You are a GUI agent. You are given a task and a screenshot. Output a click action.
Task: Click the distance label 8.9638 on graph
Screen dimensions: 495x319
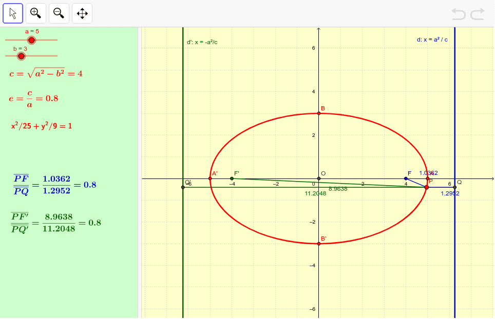coord(338,189)
